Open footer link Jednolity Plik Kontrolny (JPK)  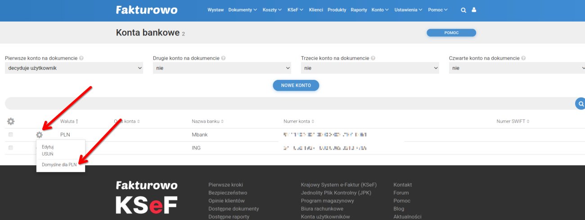[336, 193]
